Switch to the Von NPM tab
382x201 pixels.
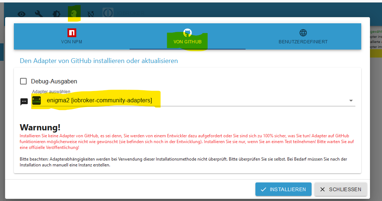pos(72,36)
